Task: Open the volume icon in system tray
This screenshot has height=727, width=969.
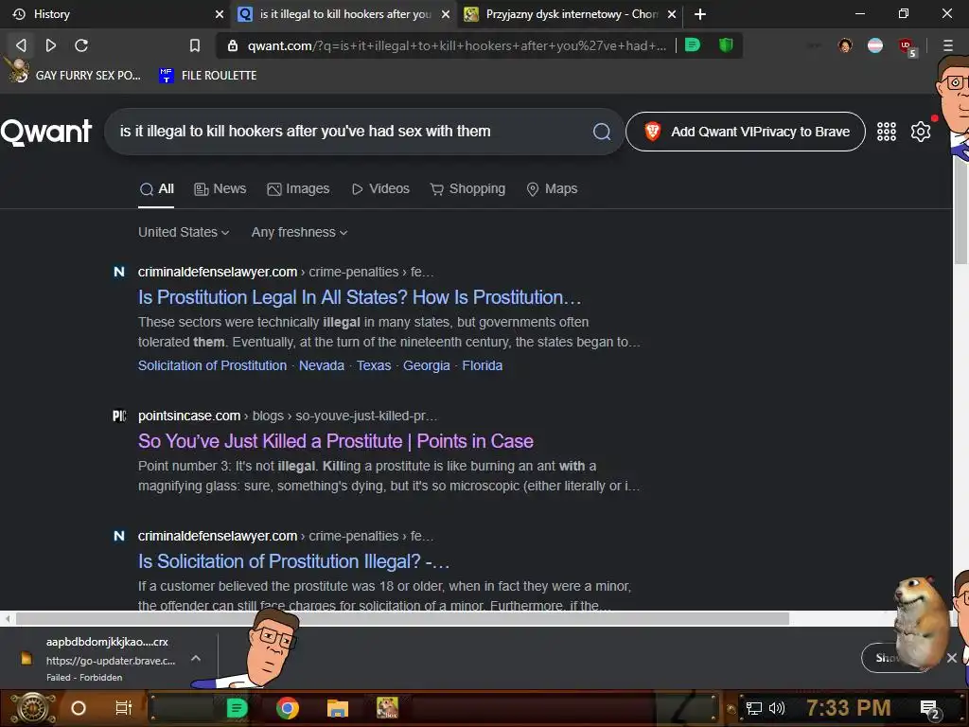Action: click(776, 708)
